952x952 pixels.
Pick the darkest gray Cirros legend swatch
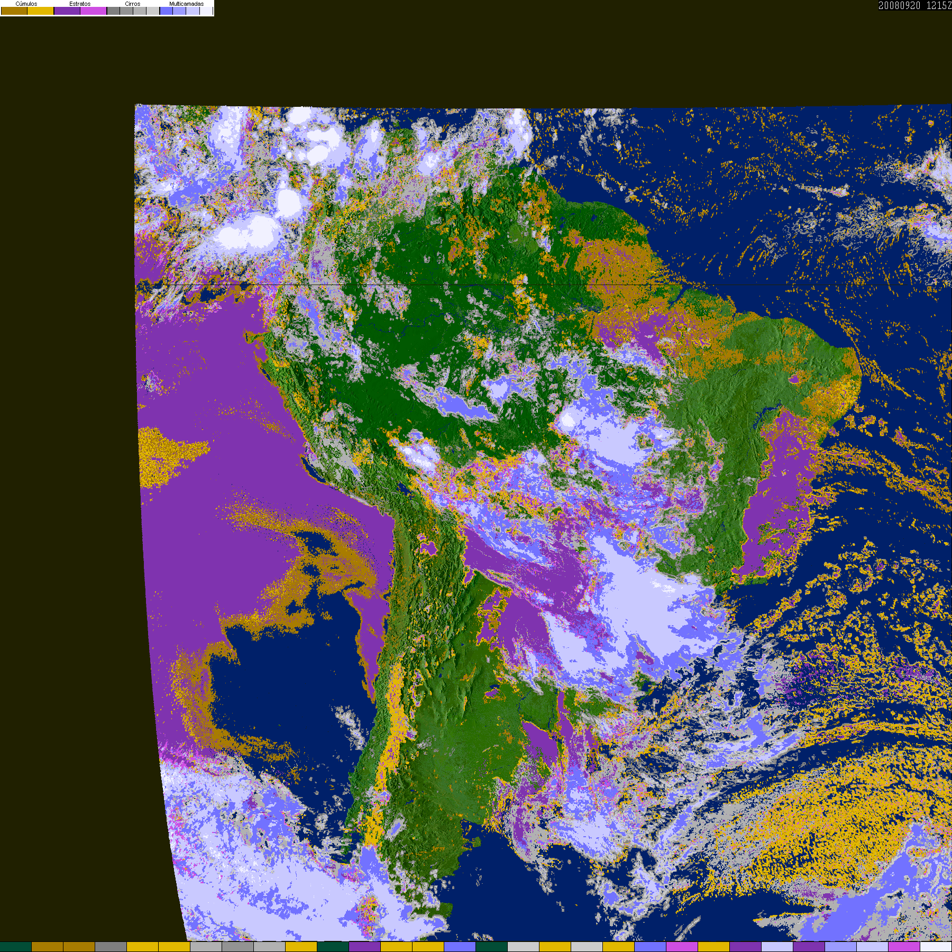113,11
